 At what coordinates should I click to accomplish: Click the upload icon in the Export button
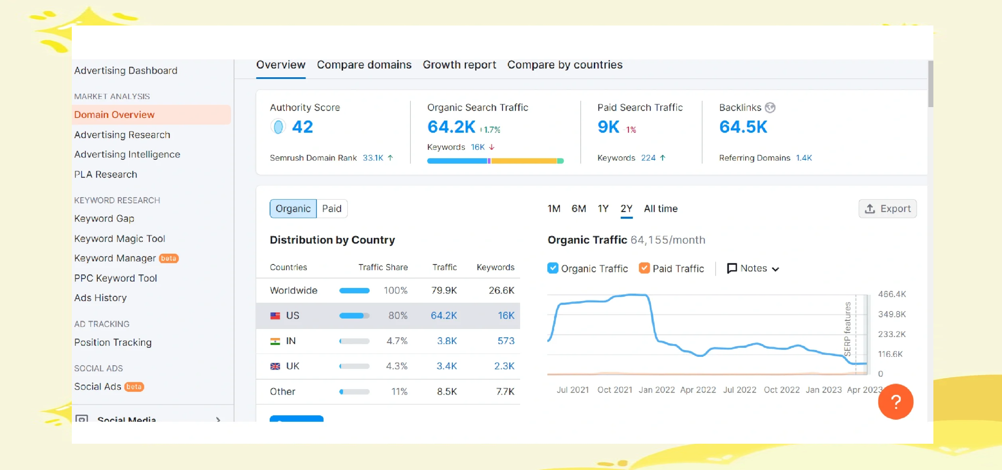point(870,209)
